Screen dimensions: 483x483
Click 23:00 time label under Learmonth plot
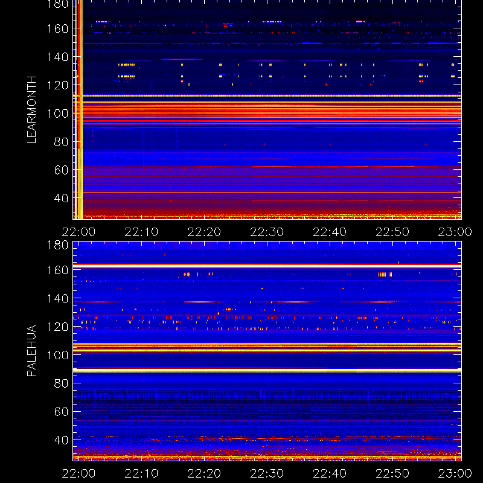[x=455, y=232]
